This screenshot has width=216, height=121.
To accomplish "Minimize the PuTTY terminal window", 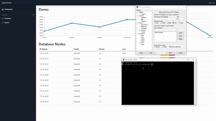I will click(183, 60).
